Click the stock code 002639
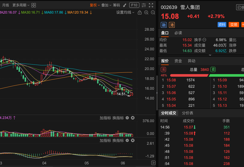This screenshot has height=167, width=244. tap(169, 7)
